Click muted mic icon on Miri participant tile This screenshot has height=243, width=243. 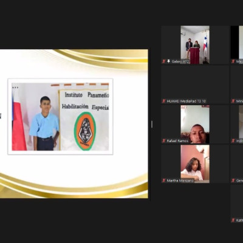(233, 101)
